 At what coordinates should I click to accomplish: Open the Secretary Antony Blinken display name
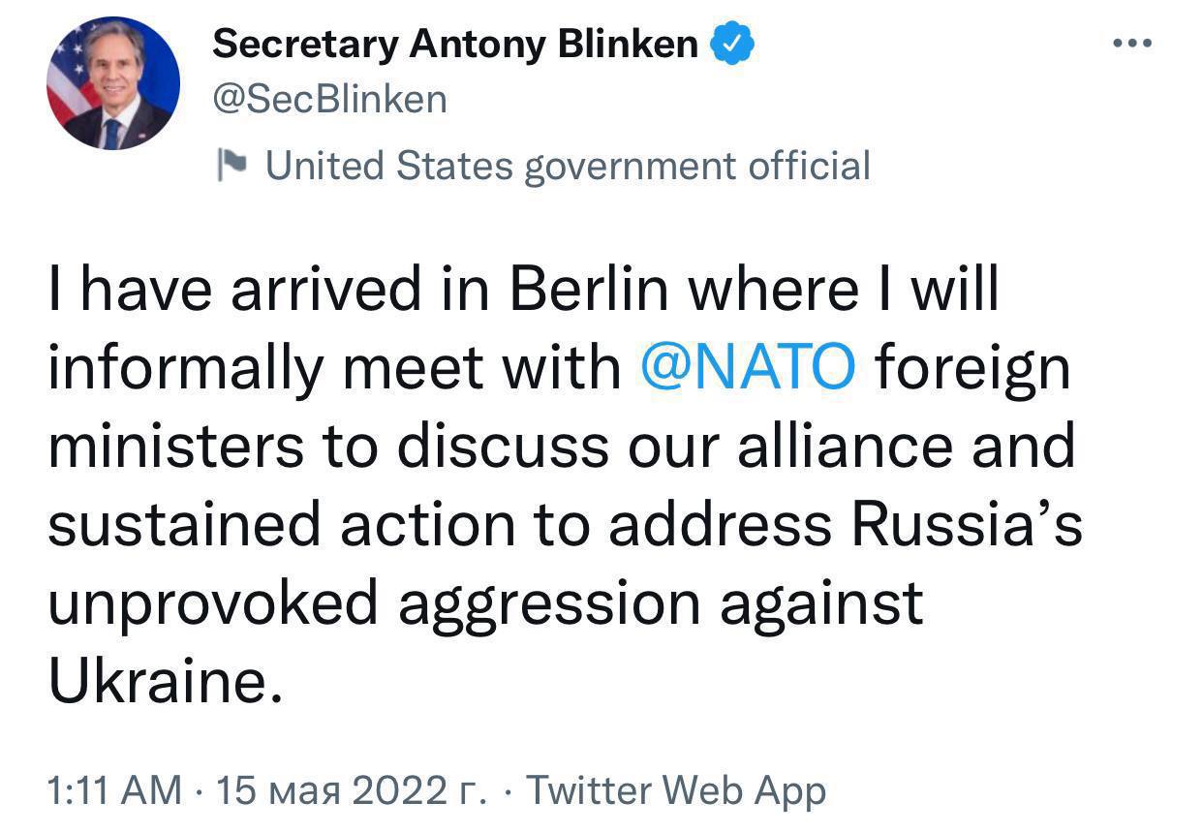point(454,44)
